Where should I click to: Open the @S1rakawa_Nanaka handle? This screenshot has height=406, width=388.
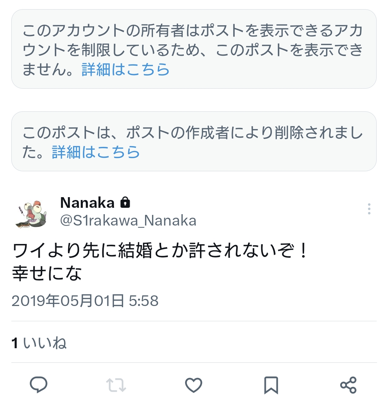(128, 221)
